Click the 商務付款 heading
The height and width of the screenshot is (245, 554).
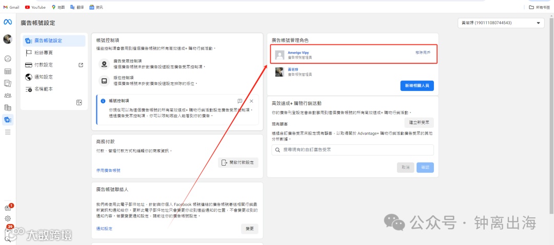105,142
